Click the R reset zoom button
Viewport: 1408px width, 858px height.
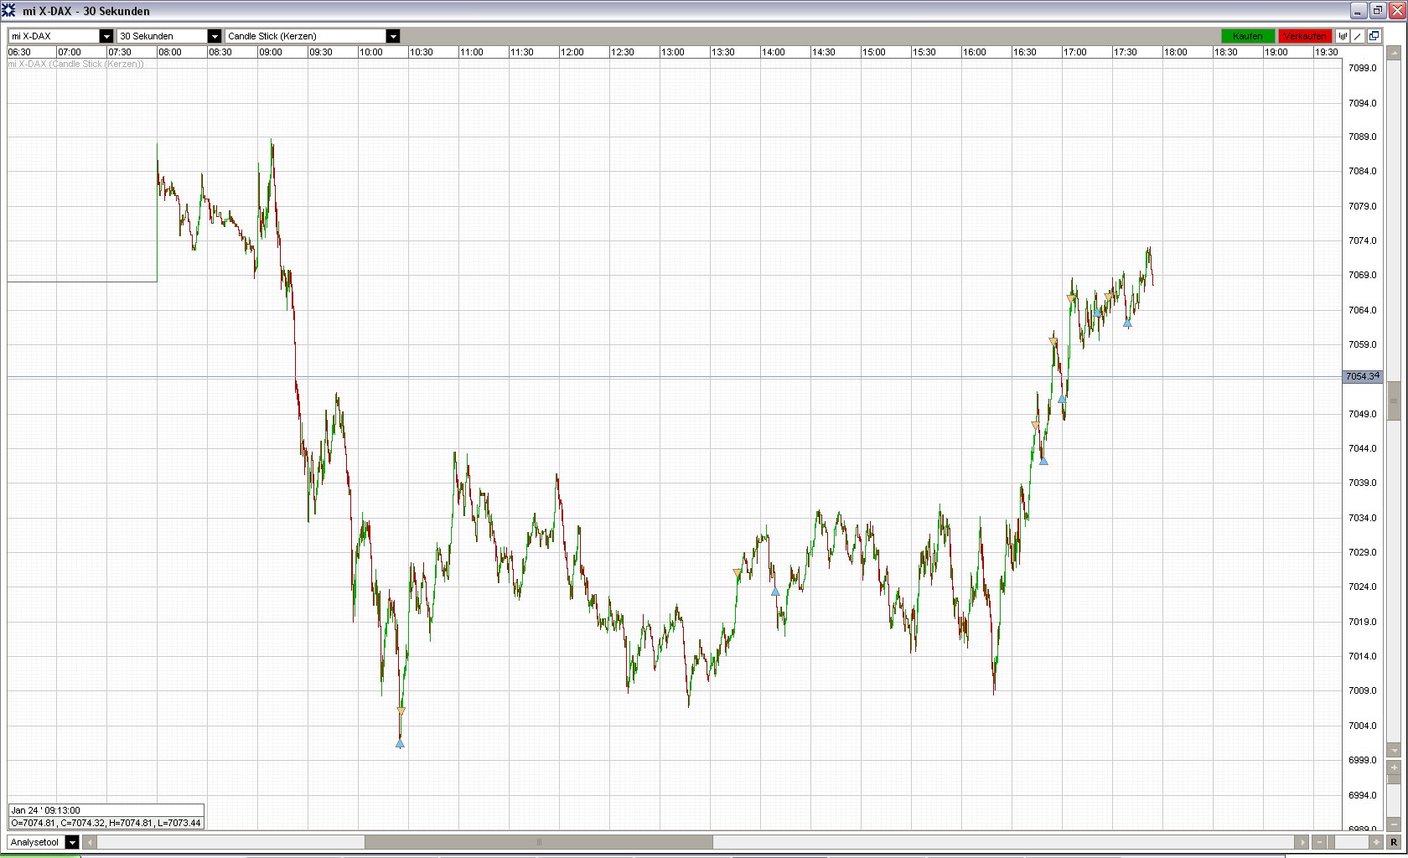click(1394, 842)
